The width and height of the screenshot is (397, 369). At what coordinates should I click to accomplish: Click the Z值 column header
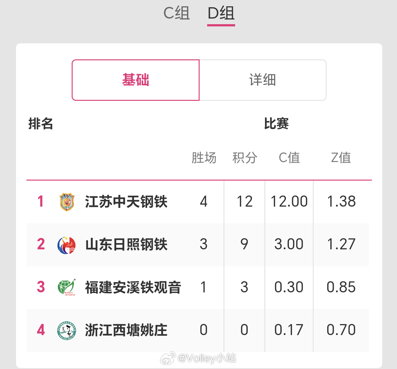(x=341, y=158)
